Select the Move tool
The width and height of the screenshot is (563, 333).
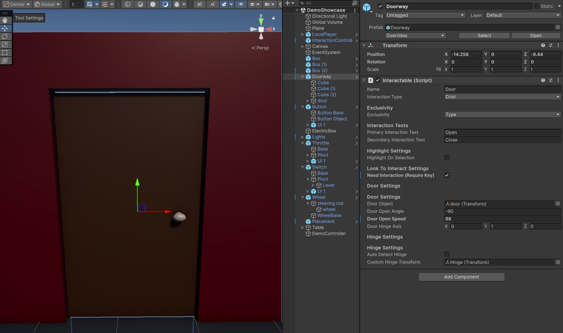pyautogui.click(x=5, y=28)
